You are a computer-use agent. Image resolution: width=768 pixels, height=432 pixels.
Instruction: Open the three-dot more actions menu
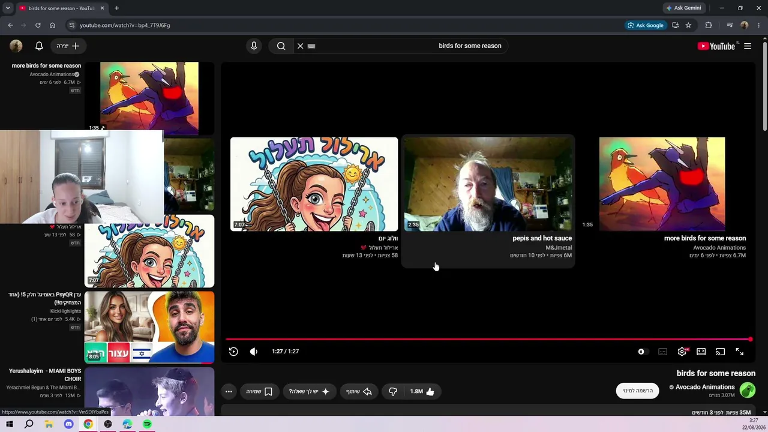(x=229, y=391)
